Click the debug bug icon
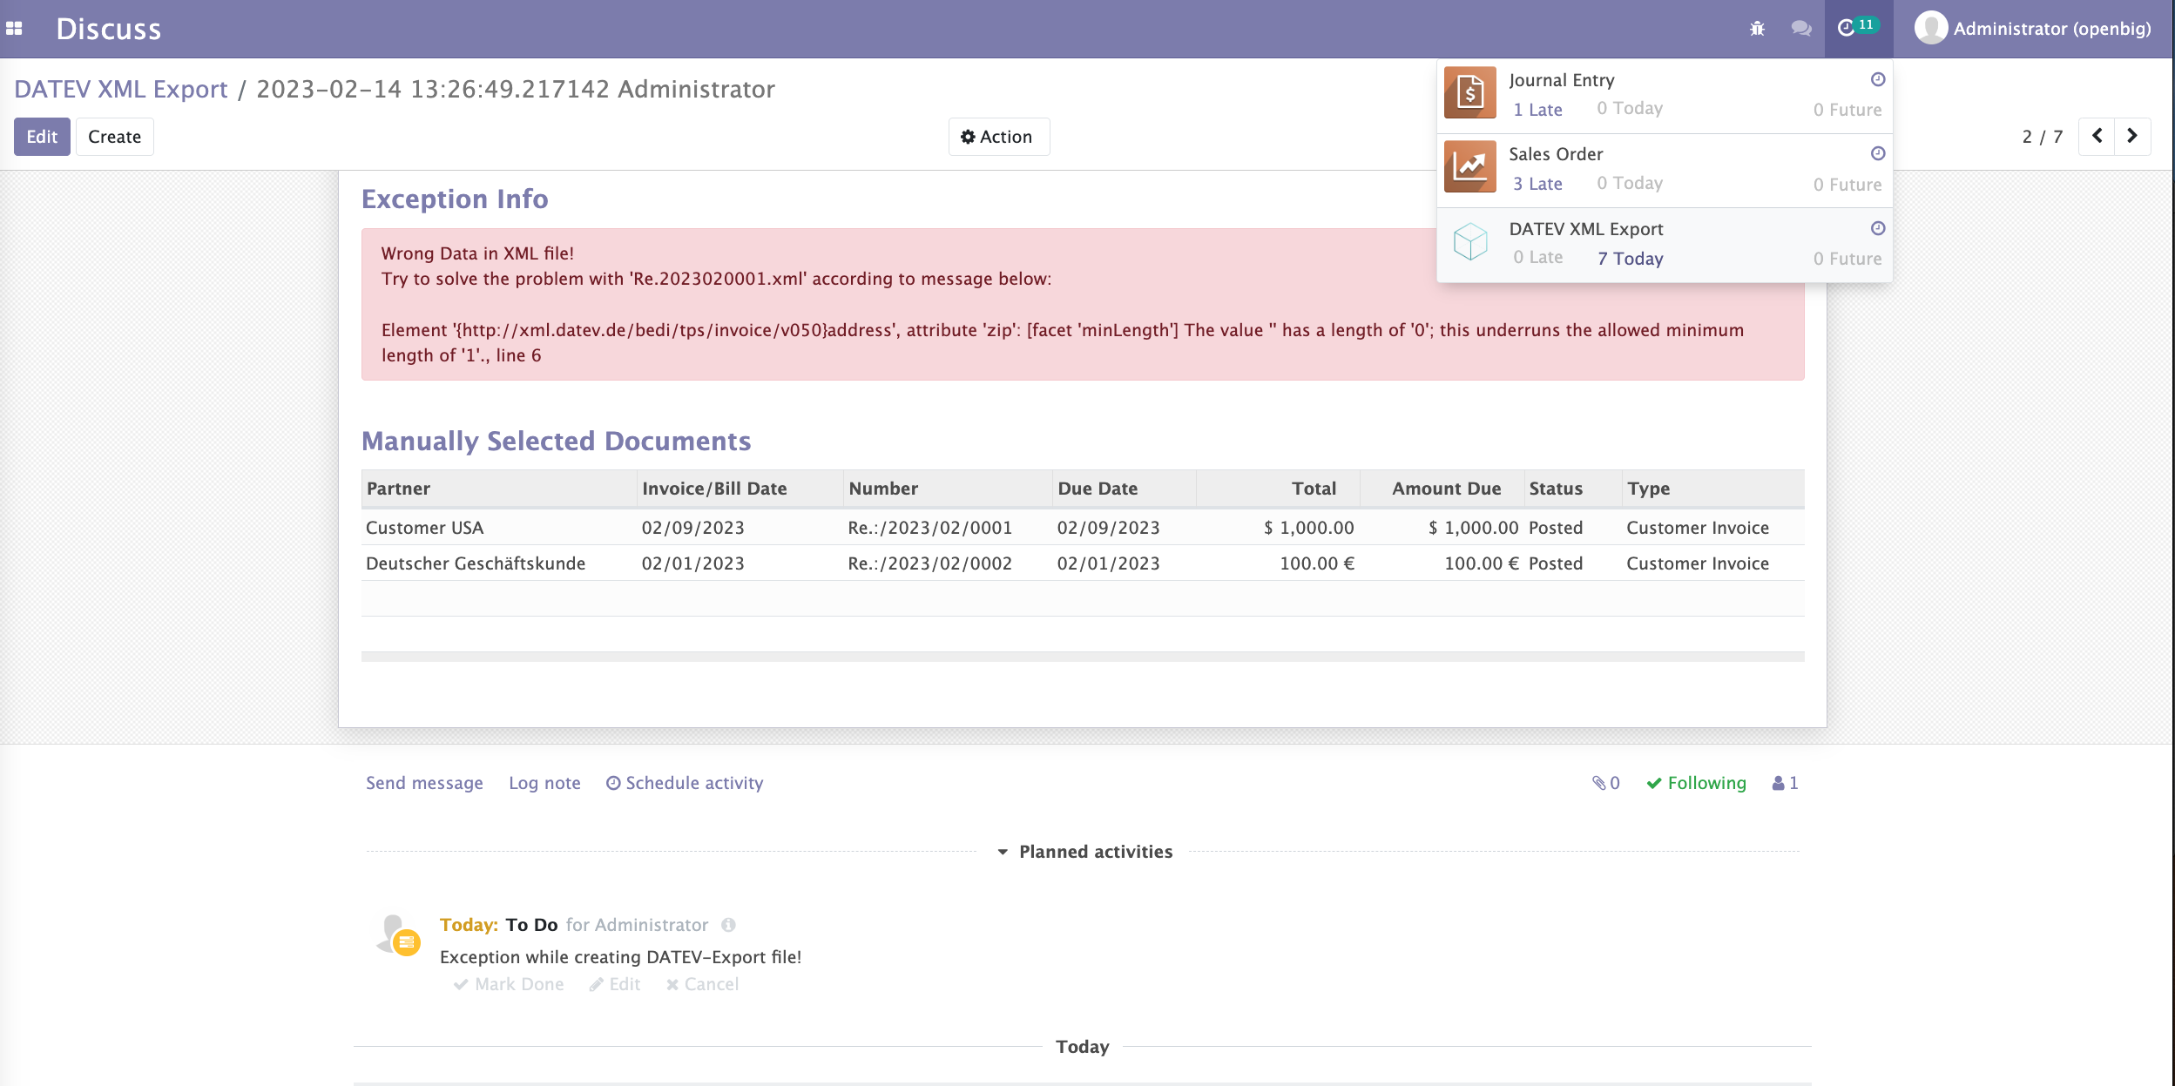2175x1086 pixels. 1757,29
